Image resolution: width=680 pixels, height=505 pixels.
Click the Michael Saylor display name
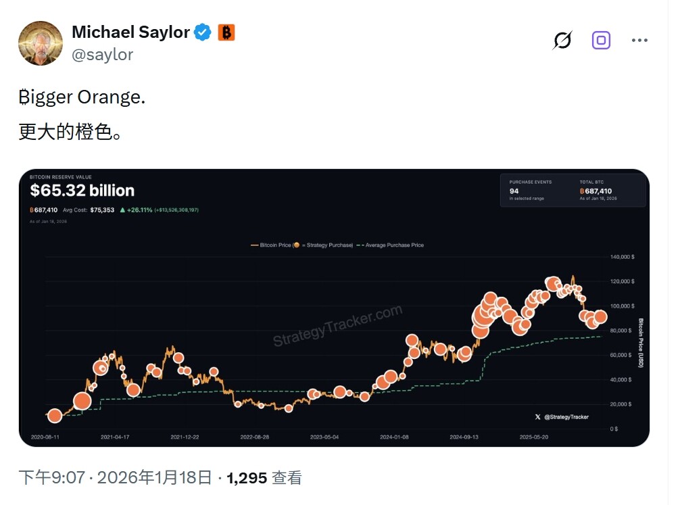pos(130,32)
